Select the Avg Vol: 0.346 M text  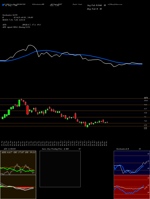pyautogui.click(x=96, y=5)
